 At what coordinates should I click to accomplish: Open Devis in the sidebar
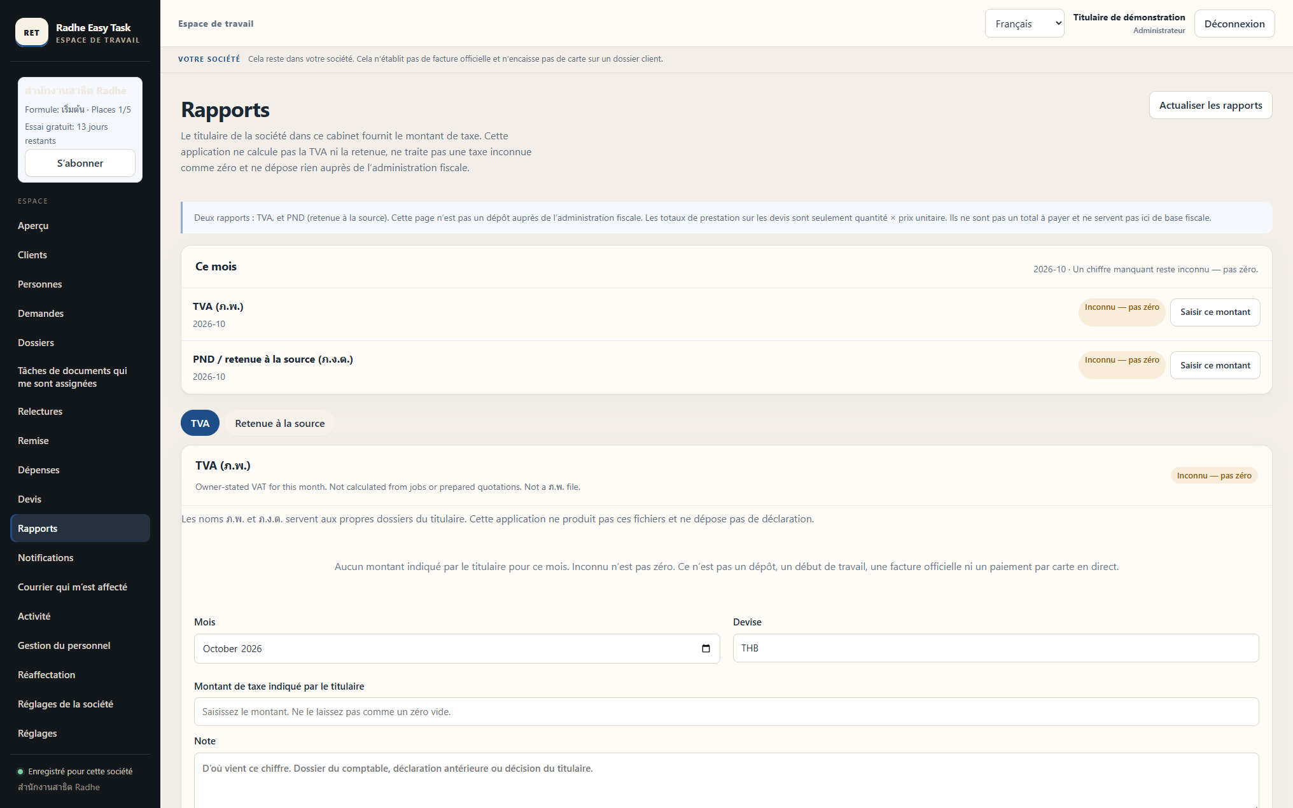point(80,499)
